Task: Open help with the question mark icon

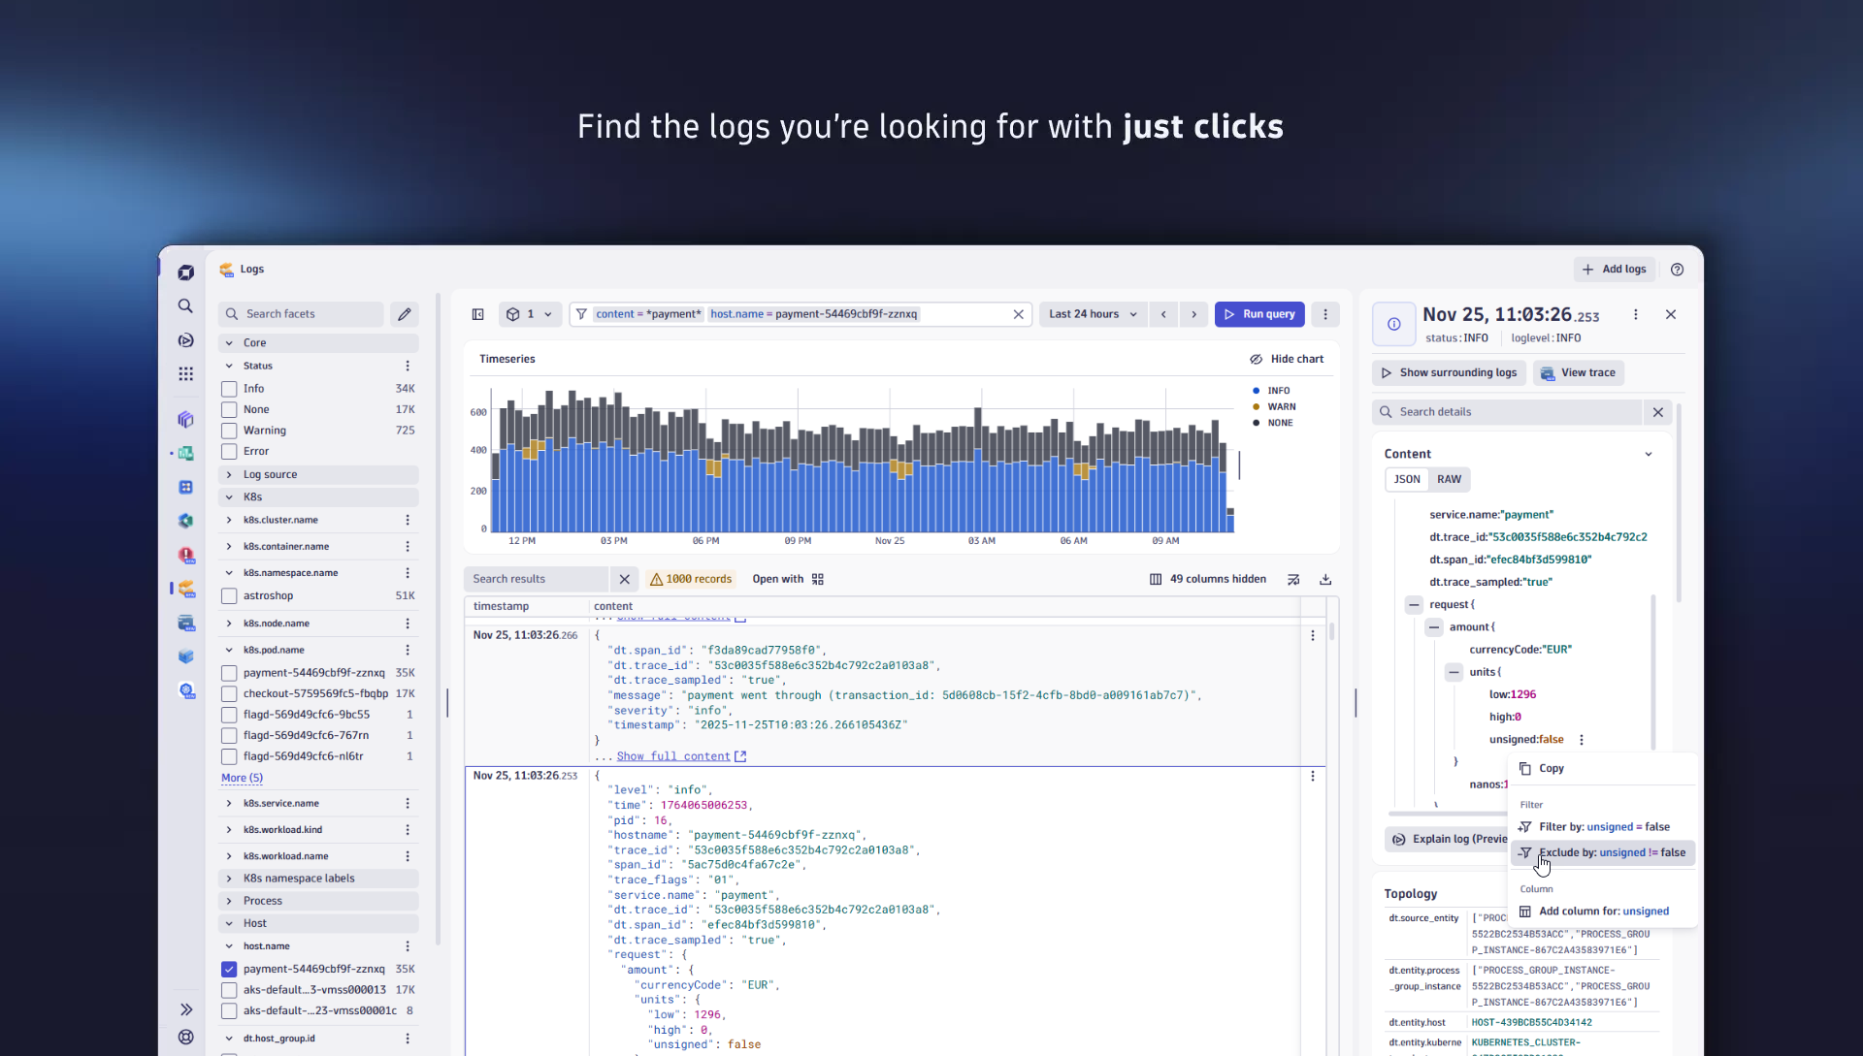Action: click(1678, 269)
